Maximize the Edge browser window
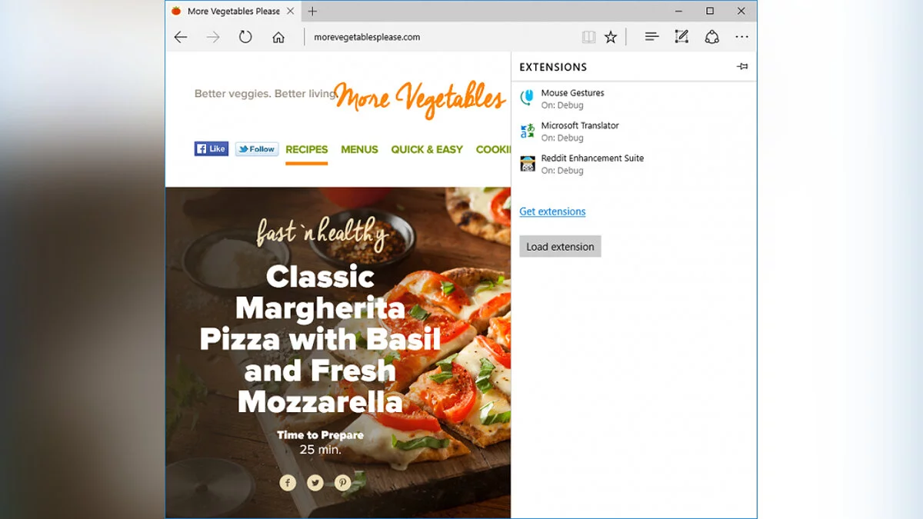This screenshot has width=923, height=519. (710, 11)
